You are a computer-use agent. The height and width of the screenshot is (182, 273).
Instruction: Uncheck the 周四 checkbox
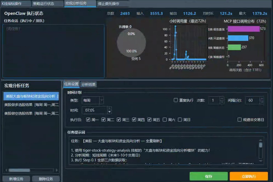click(134, 120)
